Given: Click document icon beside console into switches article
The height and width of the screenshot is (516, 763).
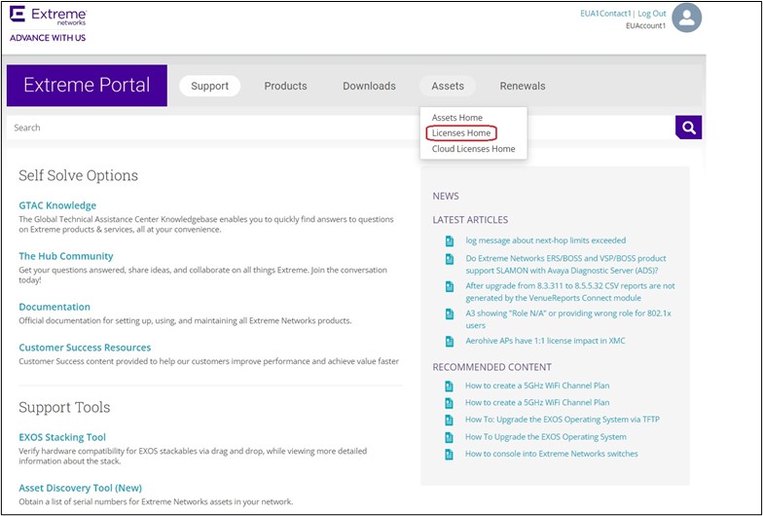Looking at the screenshot, I should click(450, 454).
